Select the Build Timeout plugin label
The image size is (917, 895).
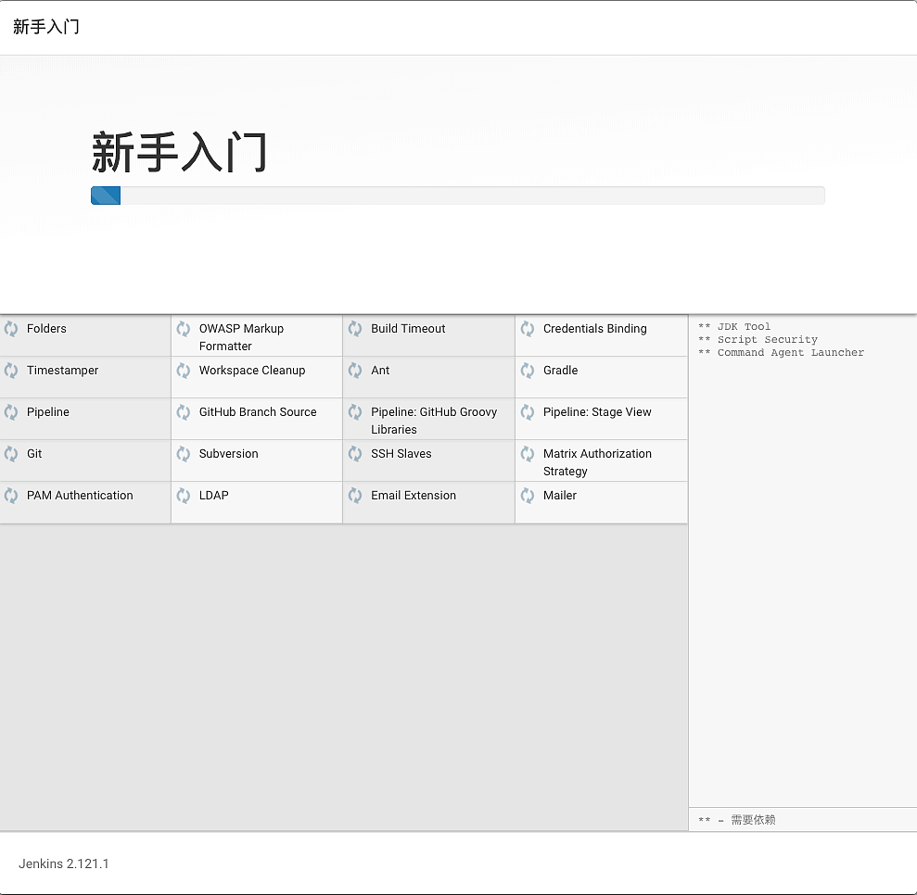click(408, 329)
